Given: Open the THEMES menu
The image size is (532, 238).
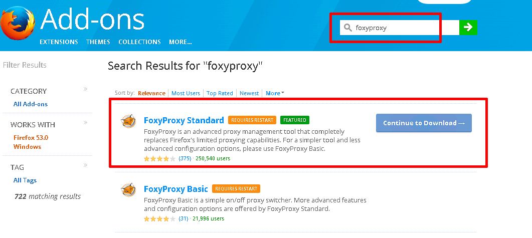Looking at the screenshot, I should coord(98,42).
